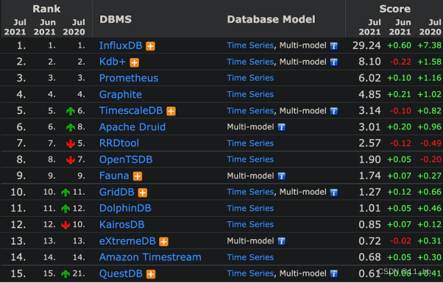
Task: Click the Time Series link in KairosDB row
Action: tap(250, 225)
